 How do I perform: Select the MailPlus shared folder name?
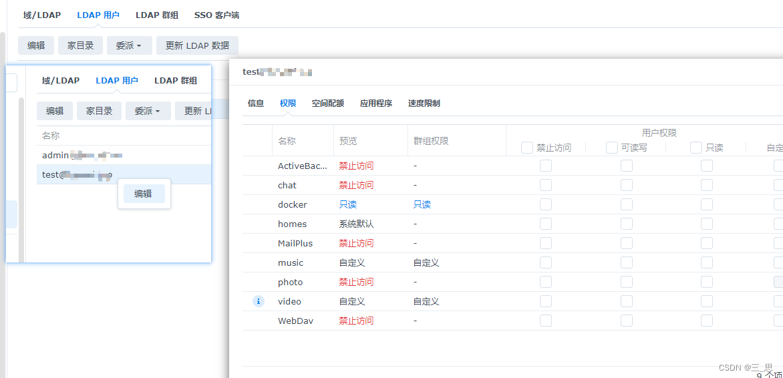point(295,243)
